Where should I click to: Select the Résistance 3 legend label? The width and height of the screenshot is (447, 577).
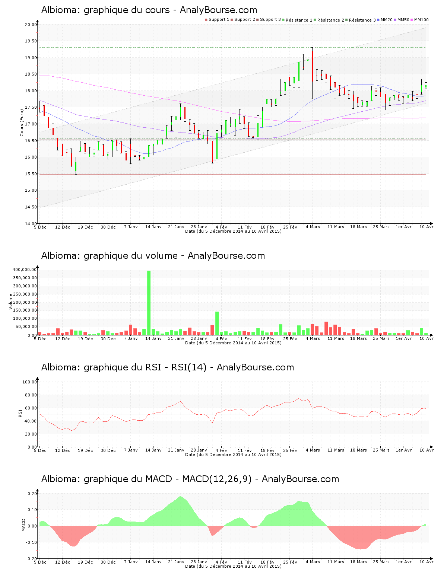(x=362, y=20)
